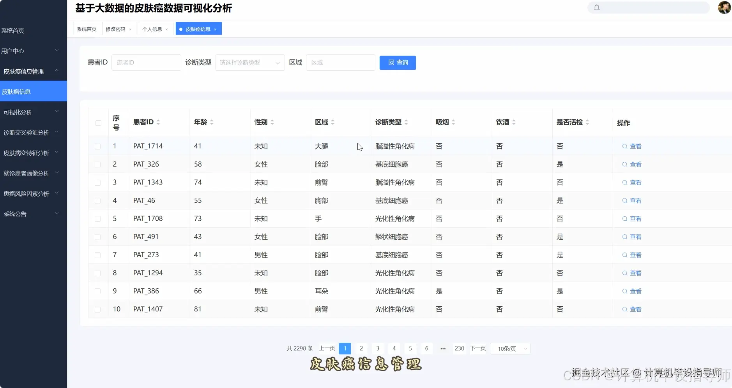Open the 查看 link for PAT_273
Screen dimensions: 732x388
pos(635,255)
